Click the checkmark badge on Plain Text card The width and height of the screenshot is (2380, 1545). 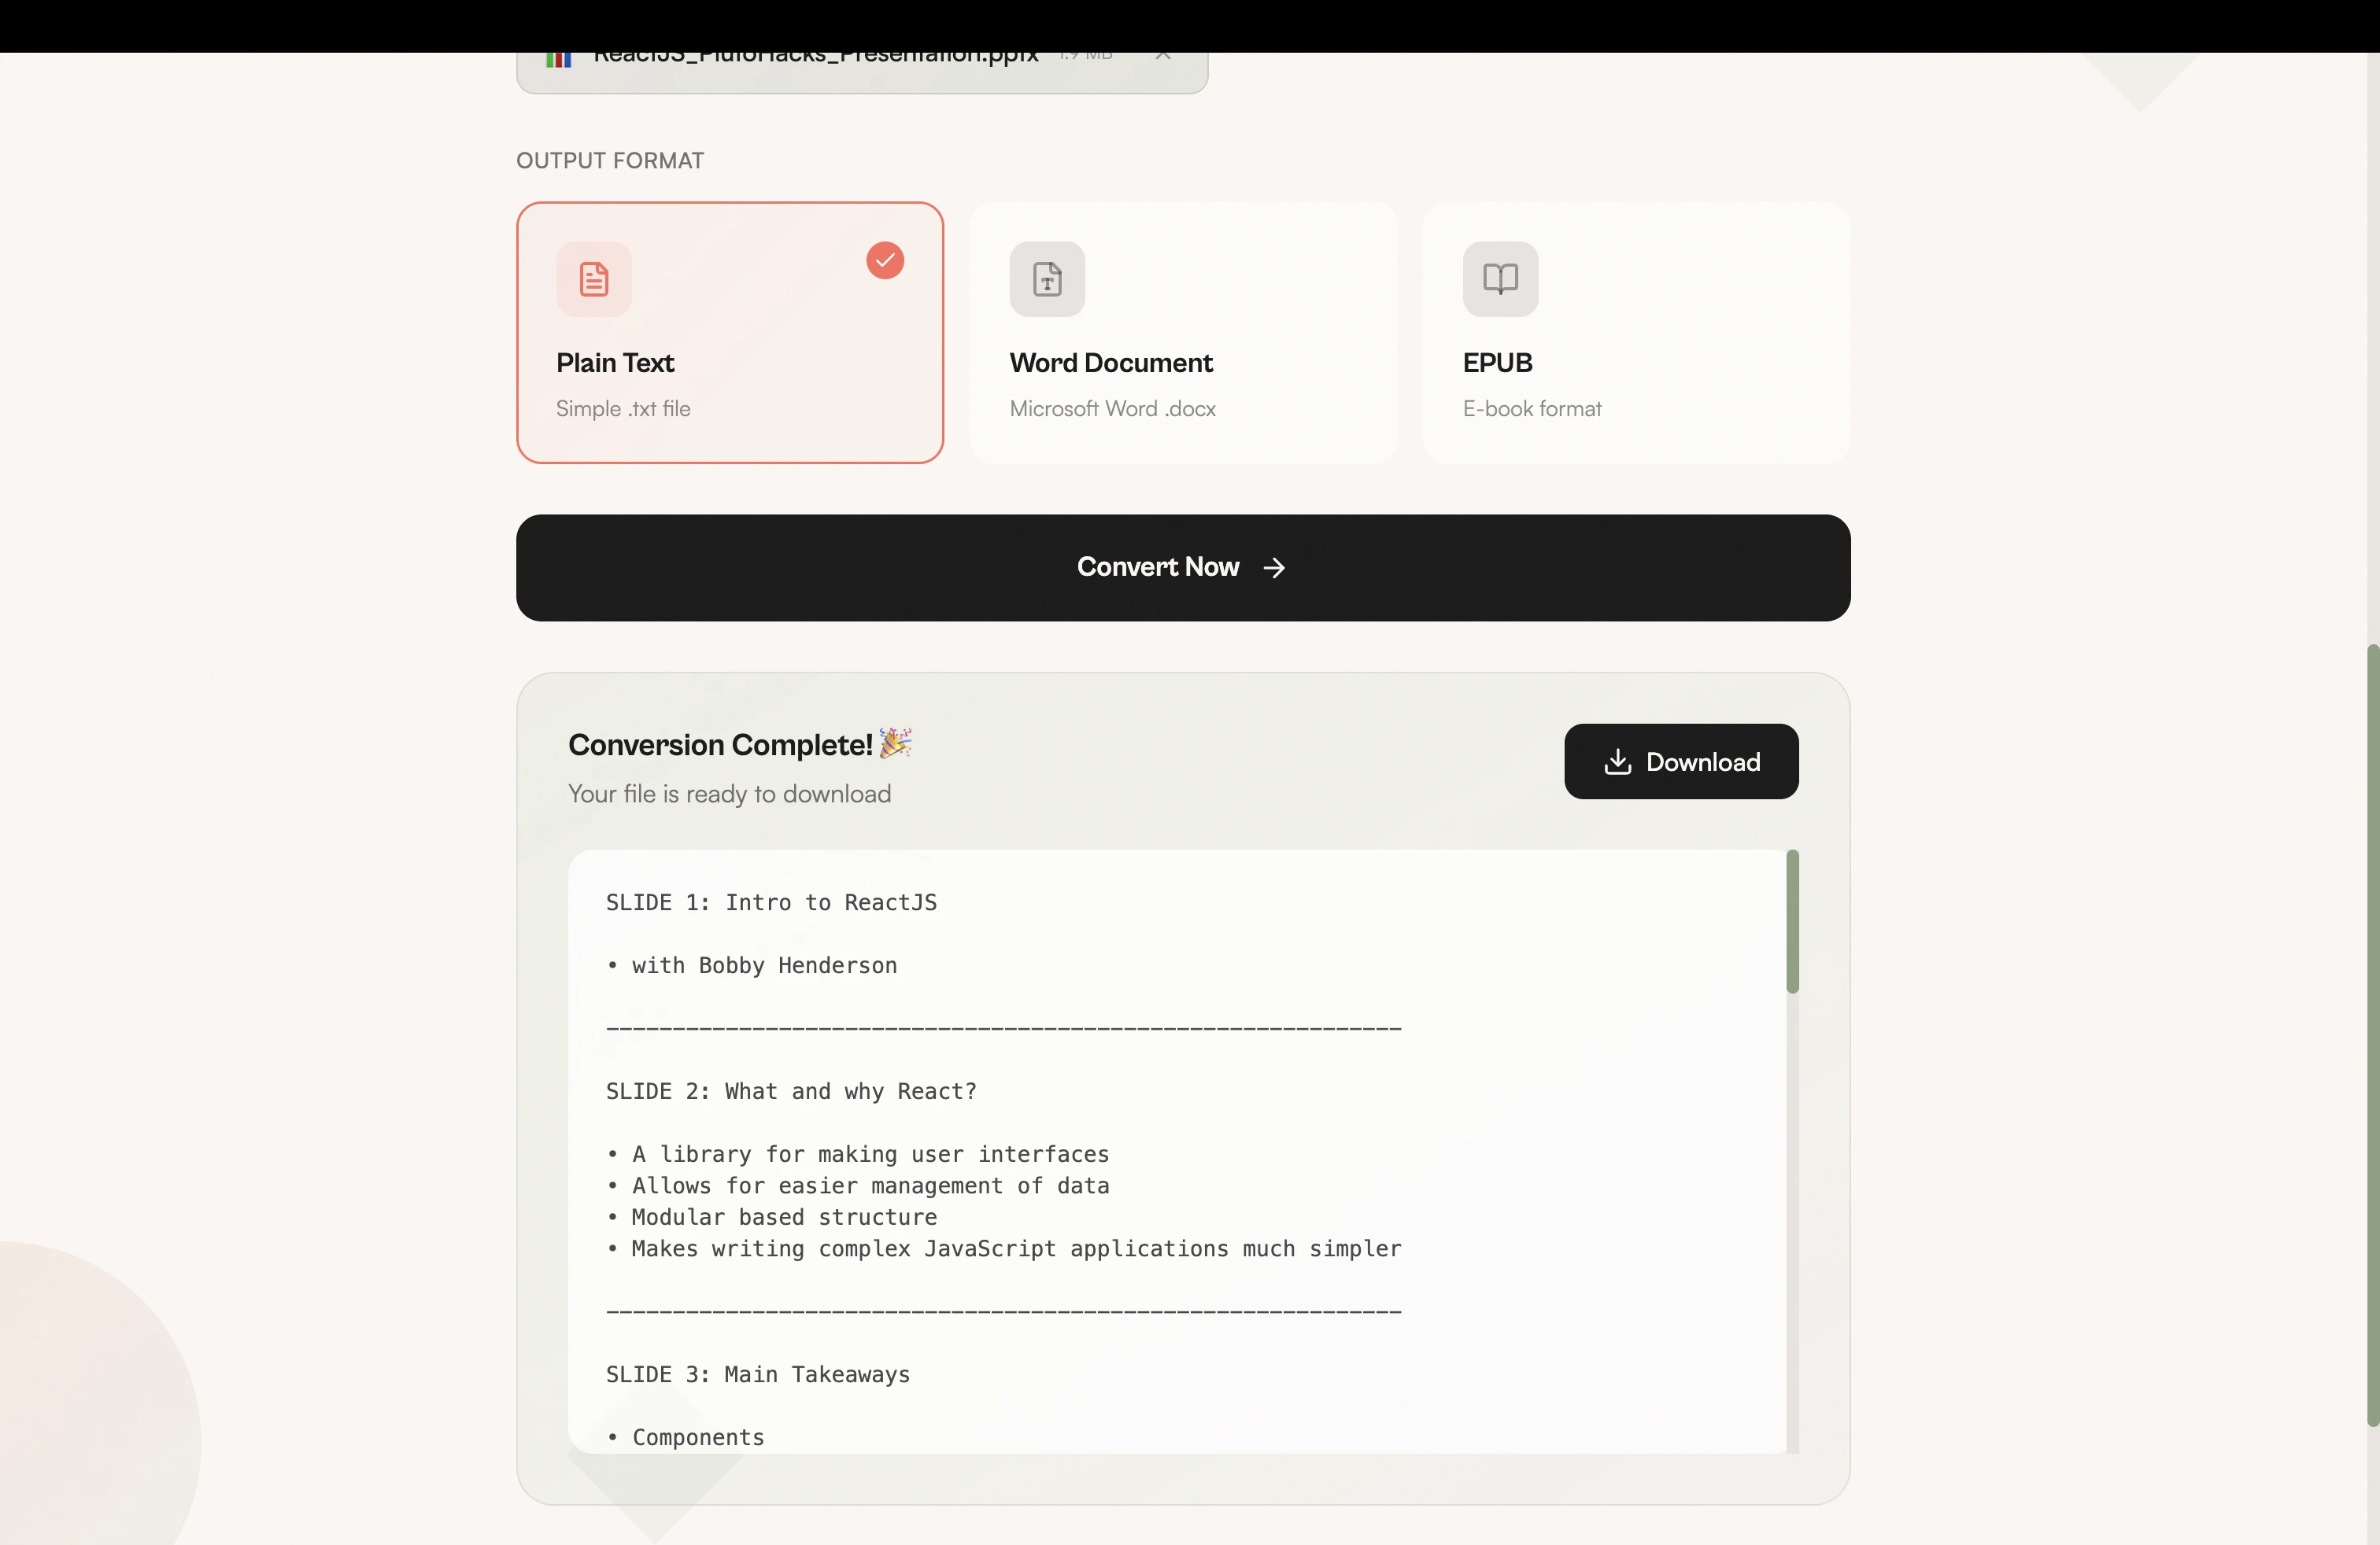(x=885, y=261)
